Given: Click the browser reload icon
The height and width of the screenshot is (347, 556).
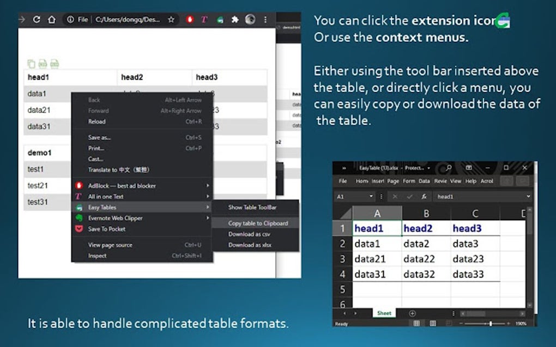Looking at the screenshot, I should [36, 18].
